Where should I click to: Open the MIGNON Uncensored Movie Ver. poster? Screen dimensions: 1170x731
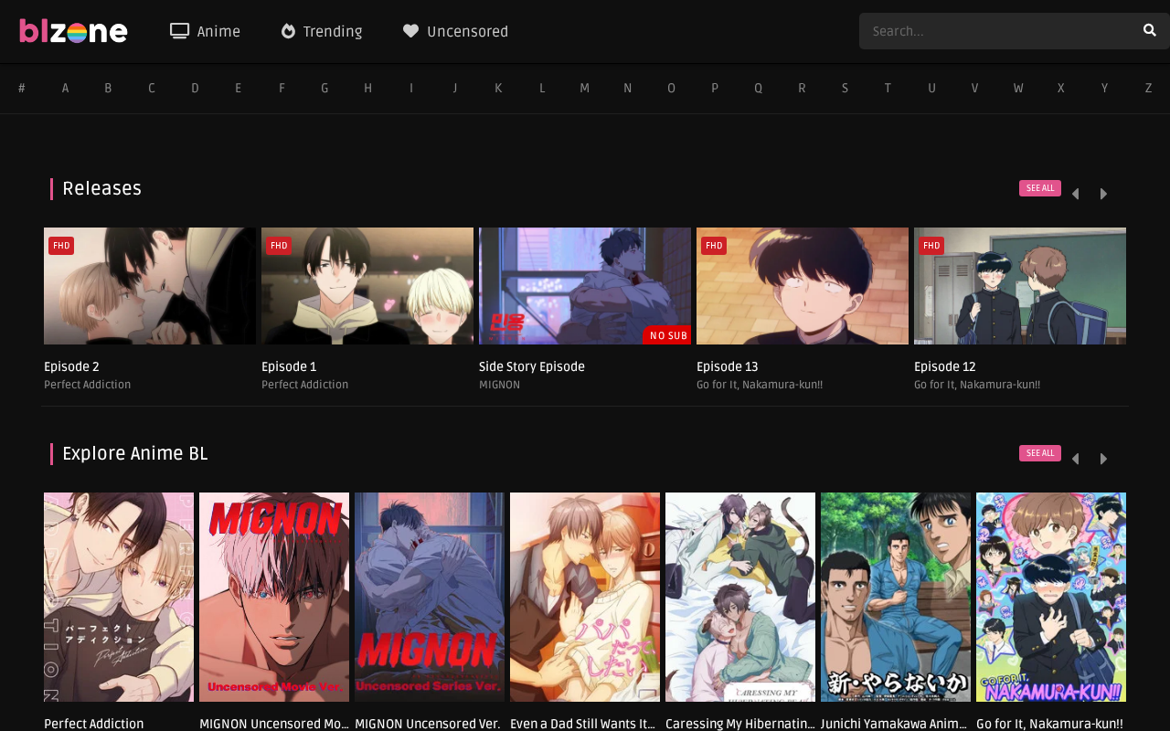tap(274, 597)
